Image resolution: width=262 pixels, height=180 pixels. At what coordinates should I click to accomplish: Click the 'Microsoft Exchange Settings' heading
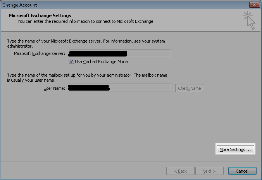coord(40,15)
